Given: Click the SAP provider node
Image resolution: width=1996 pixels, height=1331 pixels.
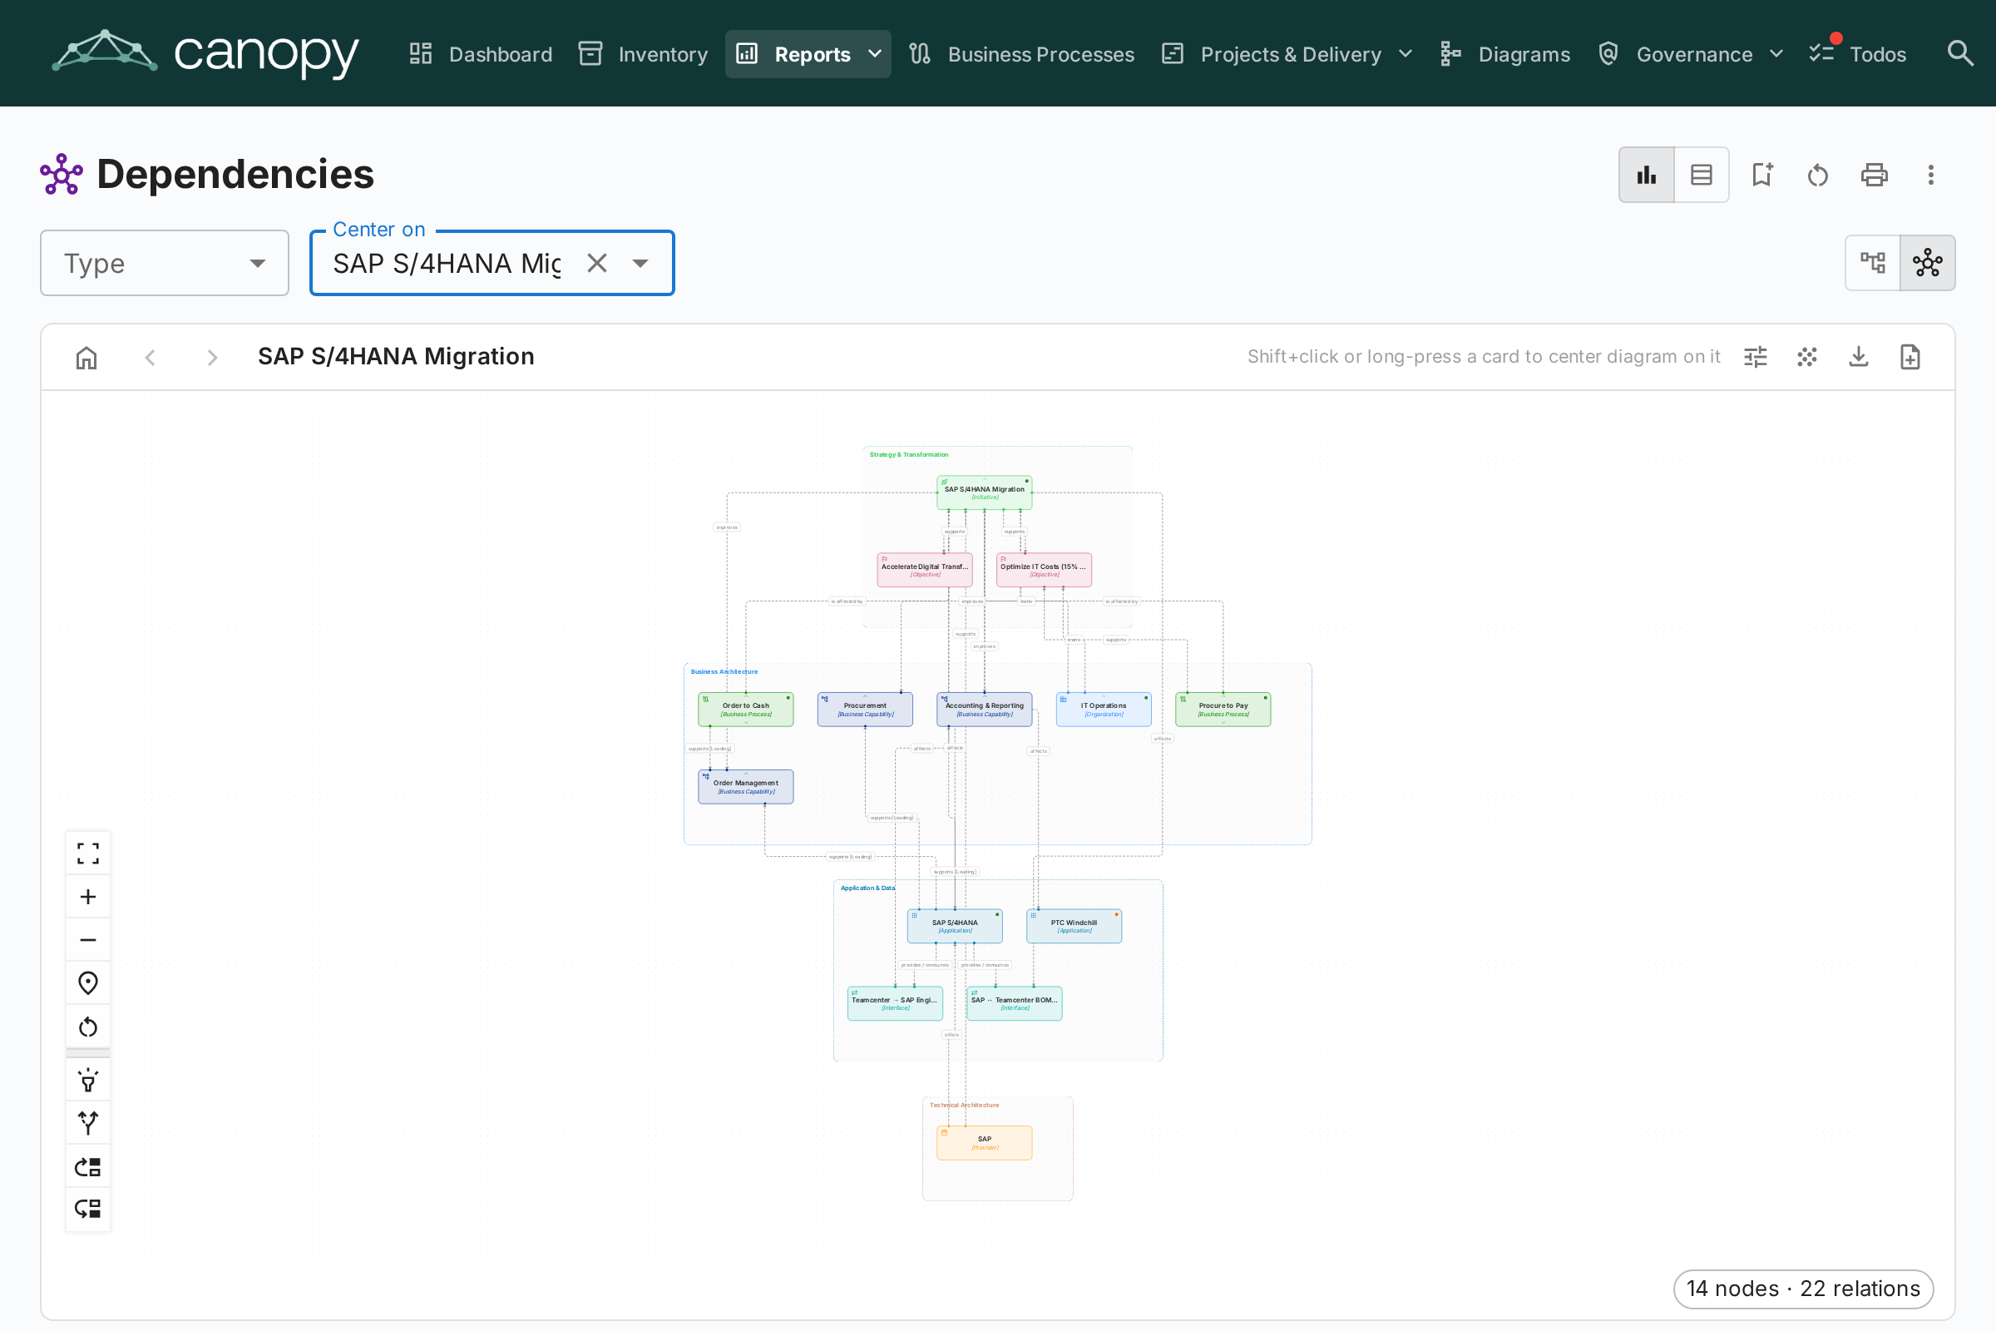Looking at the screenshot, I should [985, 1142].
